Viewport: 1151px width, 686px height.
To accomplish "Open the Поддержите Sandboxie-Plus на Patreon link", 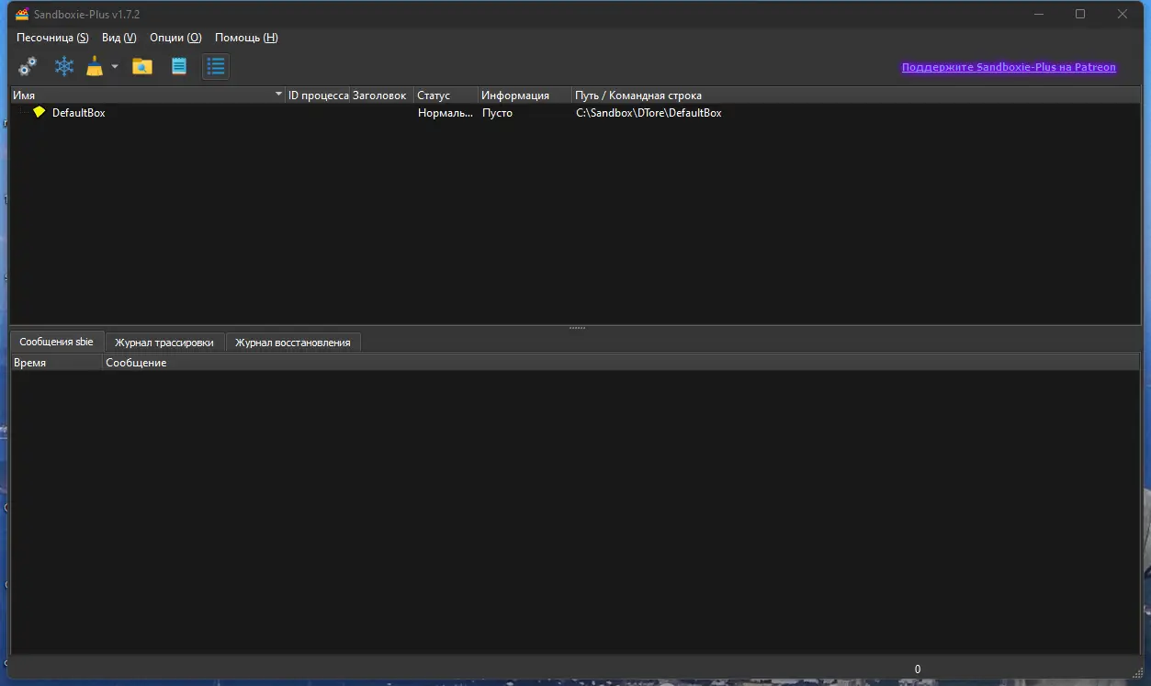I will tap(1009, 67).
